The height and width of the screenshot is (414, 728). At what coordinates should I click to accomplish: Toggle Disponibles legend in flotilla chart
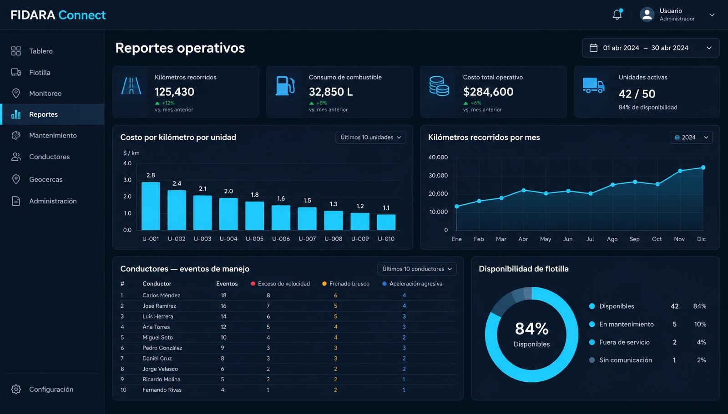tap(612, 306)
